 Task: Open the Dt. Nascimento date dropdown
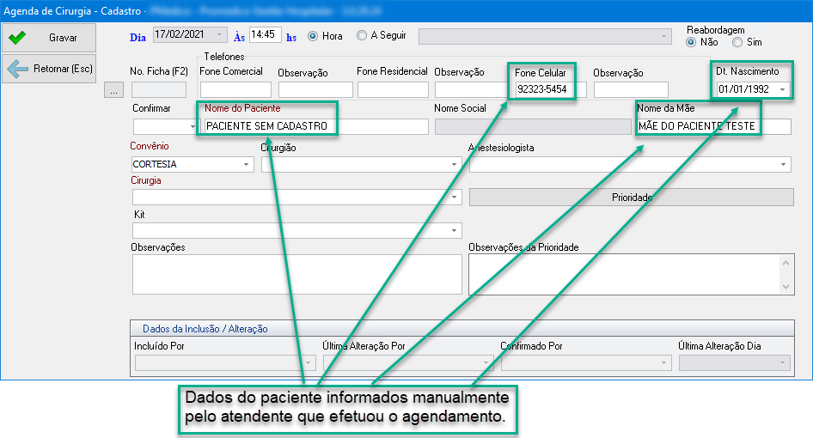782,89
